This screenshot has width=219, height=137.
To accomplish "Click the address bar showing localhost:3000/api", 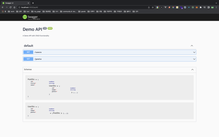I will pyautogui.click(x=82, y=7).
